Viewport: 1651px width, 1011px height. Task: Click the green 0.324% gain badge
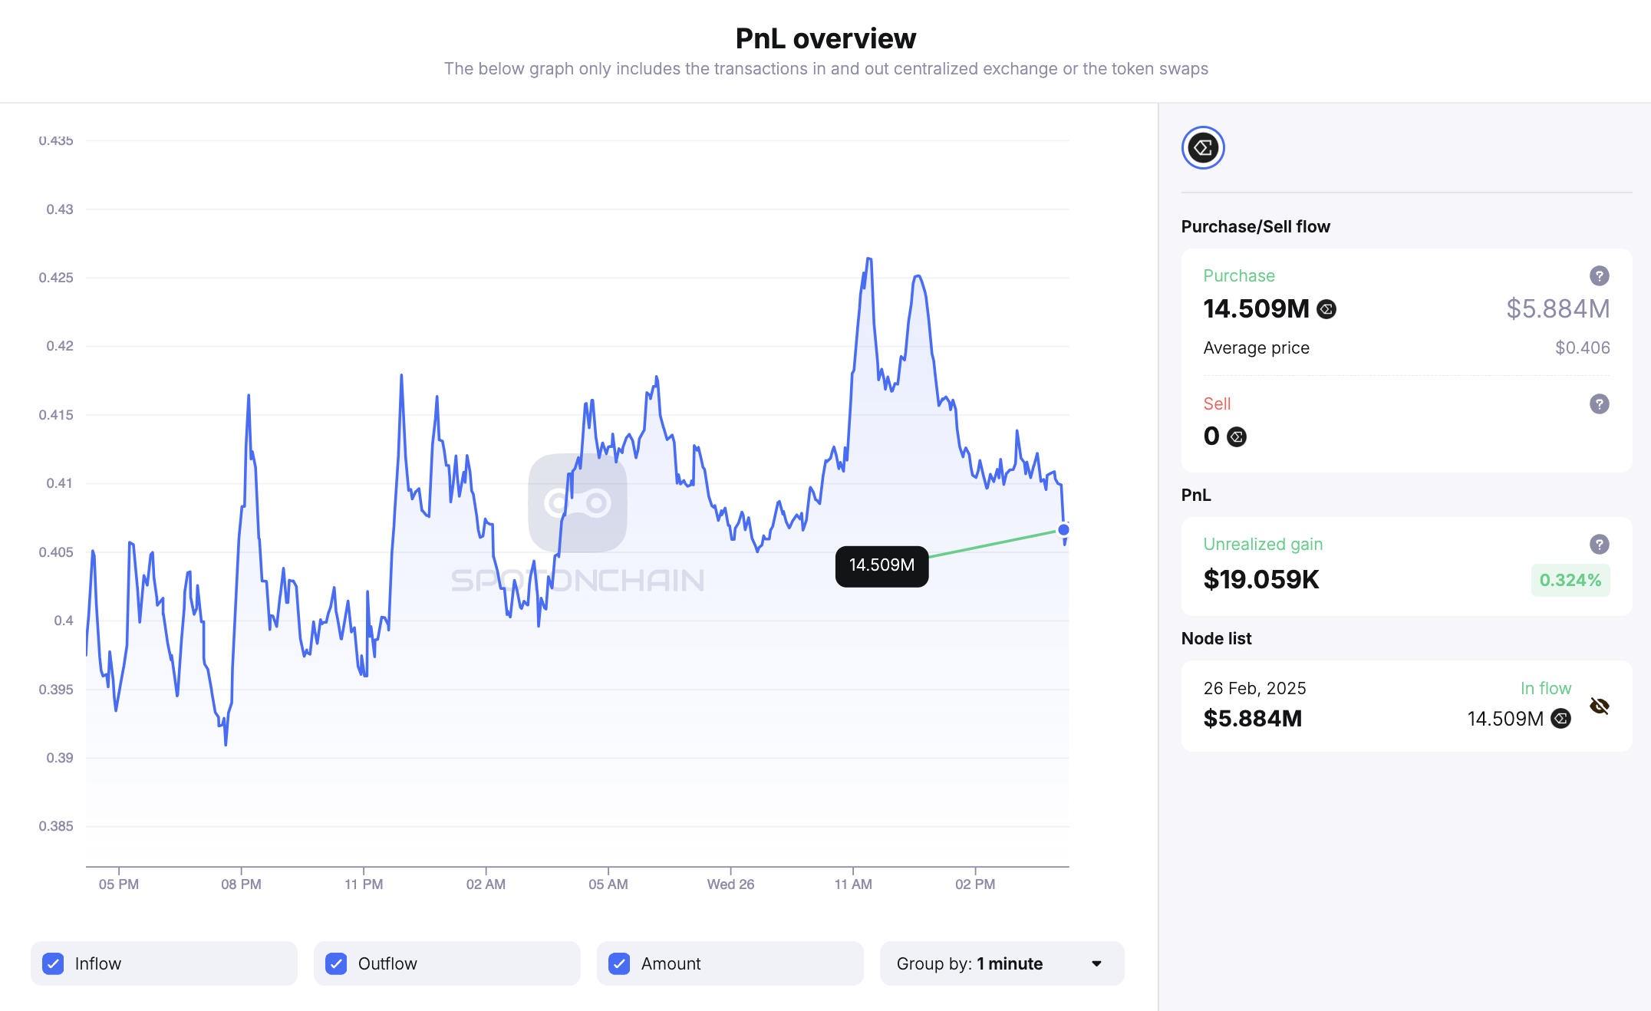[1570, 580]
